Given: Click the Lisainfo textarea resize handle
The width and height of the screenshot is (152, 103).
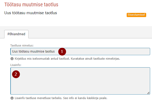Looking at the screenshot, I should (148, 93).
